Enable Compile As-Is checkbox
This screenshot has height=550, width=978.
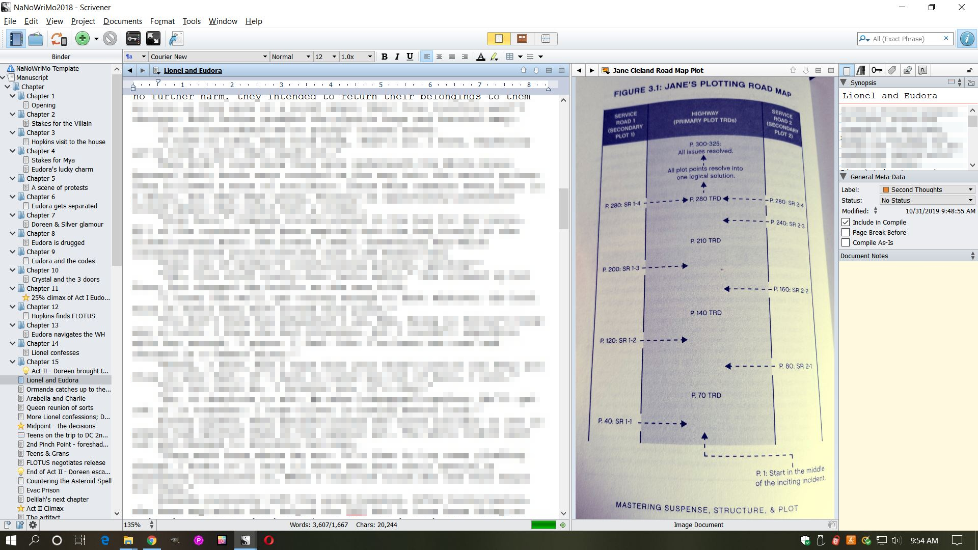[x=846, y=242]
